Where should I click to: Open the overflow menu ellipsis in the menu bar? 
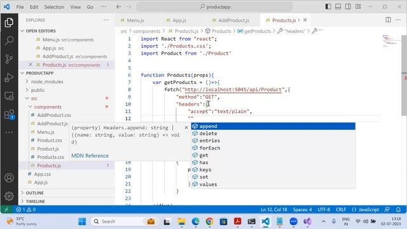coord(103,7)
